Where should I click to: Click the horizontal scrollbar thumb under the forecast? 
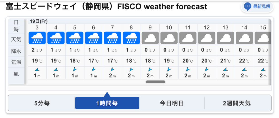click(156, 82)
